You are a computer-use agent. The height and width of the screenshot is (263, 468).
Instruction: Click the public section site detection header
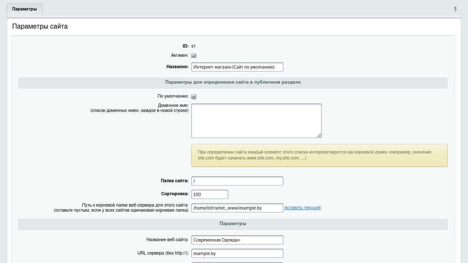pos(233,82)
